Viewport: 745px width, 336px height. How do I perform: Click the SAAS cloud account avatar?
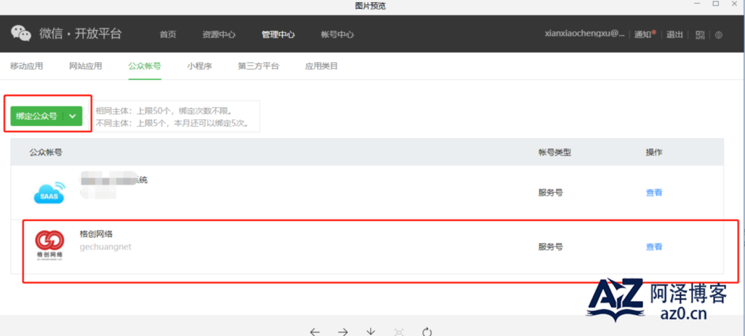[x=49, y=193]
